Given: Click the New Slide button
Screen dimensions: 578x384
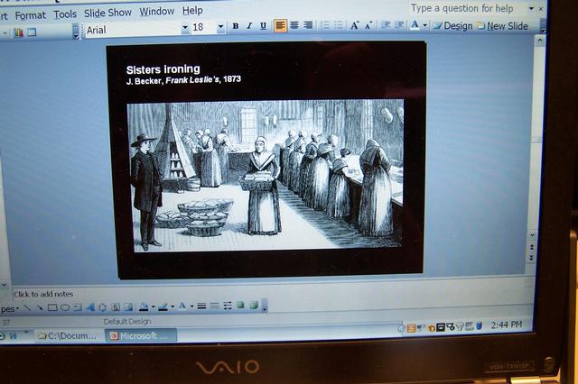Looking at the screenshot, I should [503, 26].
